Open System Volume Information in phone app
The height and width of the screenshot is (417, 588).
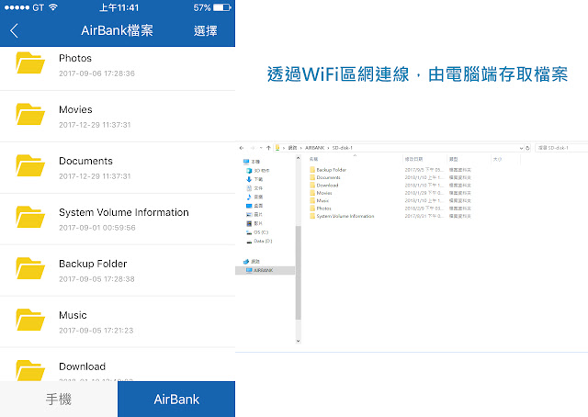point(118,219)
